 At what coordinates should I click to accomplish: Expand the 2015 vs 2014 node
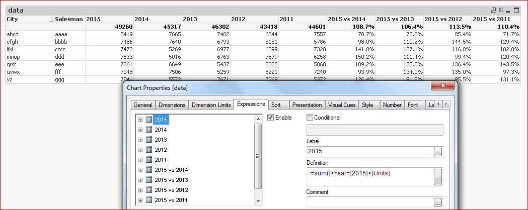(x=140, y=170)
